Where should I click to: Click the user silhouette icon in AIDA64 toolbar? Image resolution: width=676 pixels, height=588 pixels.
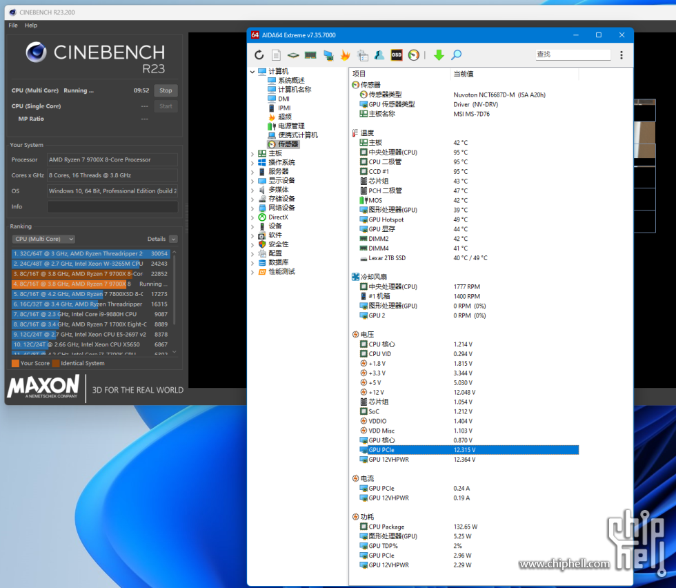coord(379,55)
